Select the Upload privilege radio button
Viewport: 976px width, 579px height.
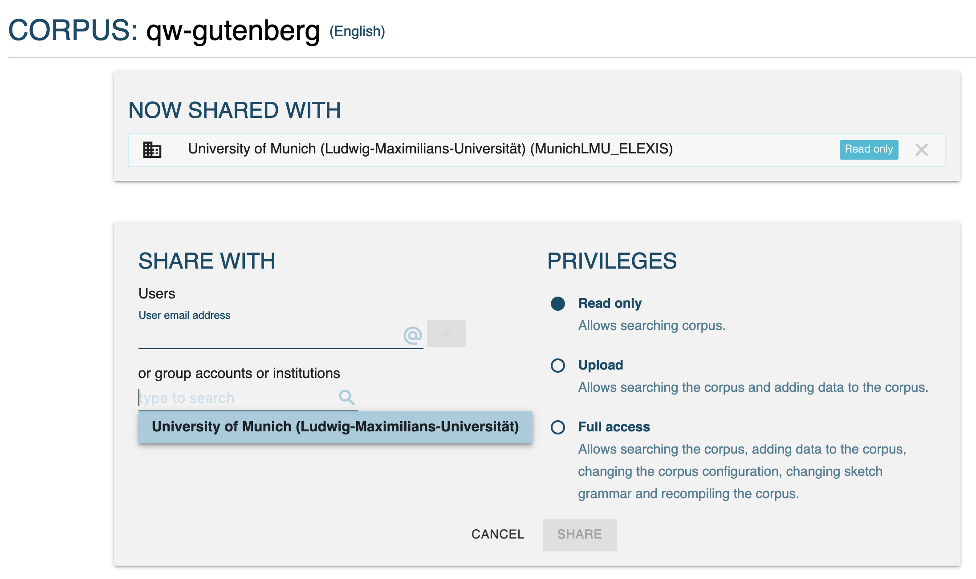tap(557, 366)
